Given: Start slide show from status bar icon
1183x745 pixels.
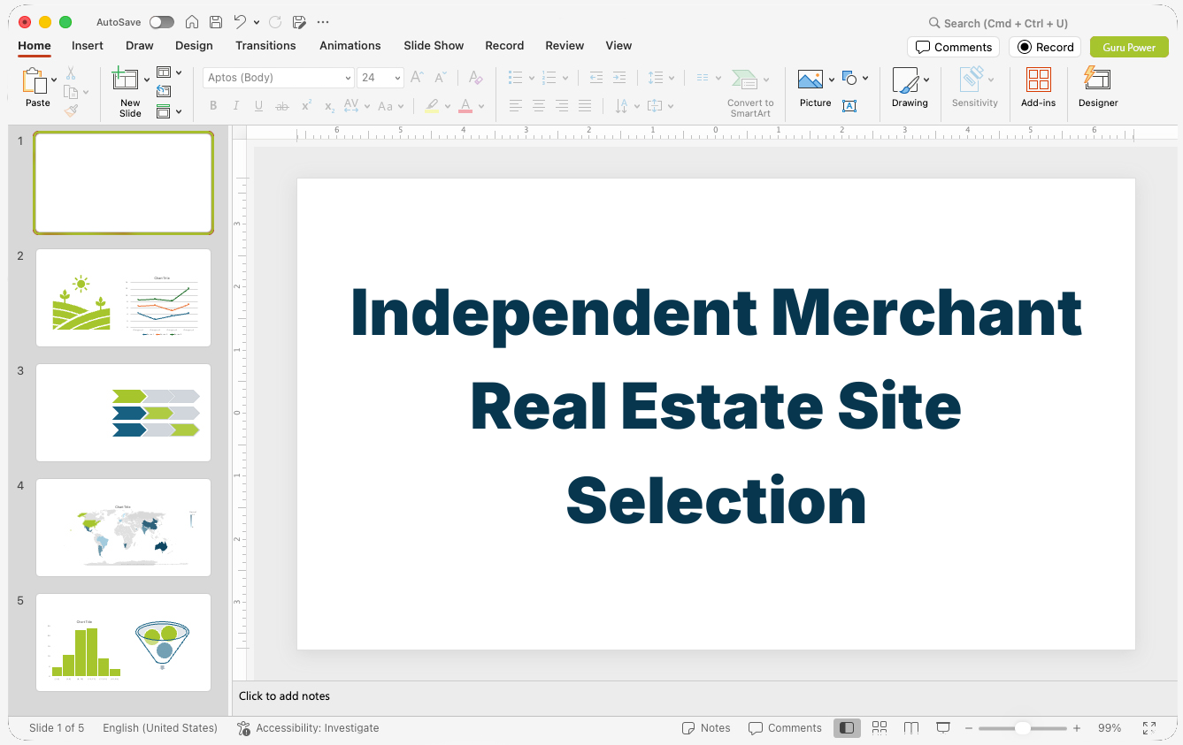Looking at the screenshot, I should 943,727.
